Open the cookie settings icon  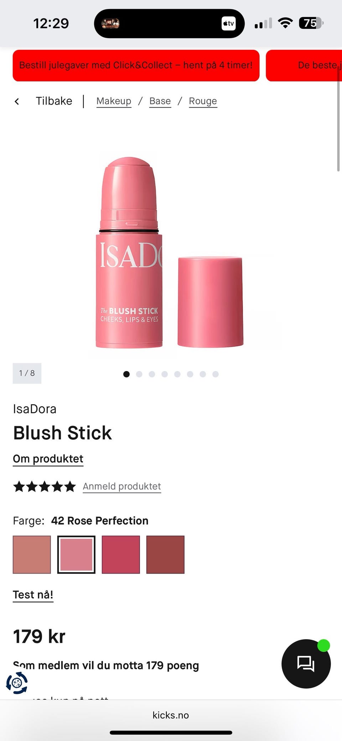coord(17,683)
